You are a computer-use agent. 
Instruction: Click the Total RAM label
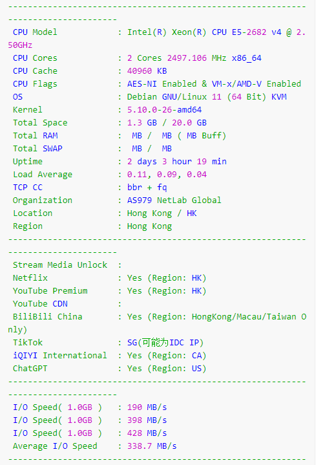[36, 136]
